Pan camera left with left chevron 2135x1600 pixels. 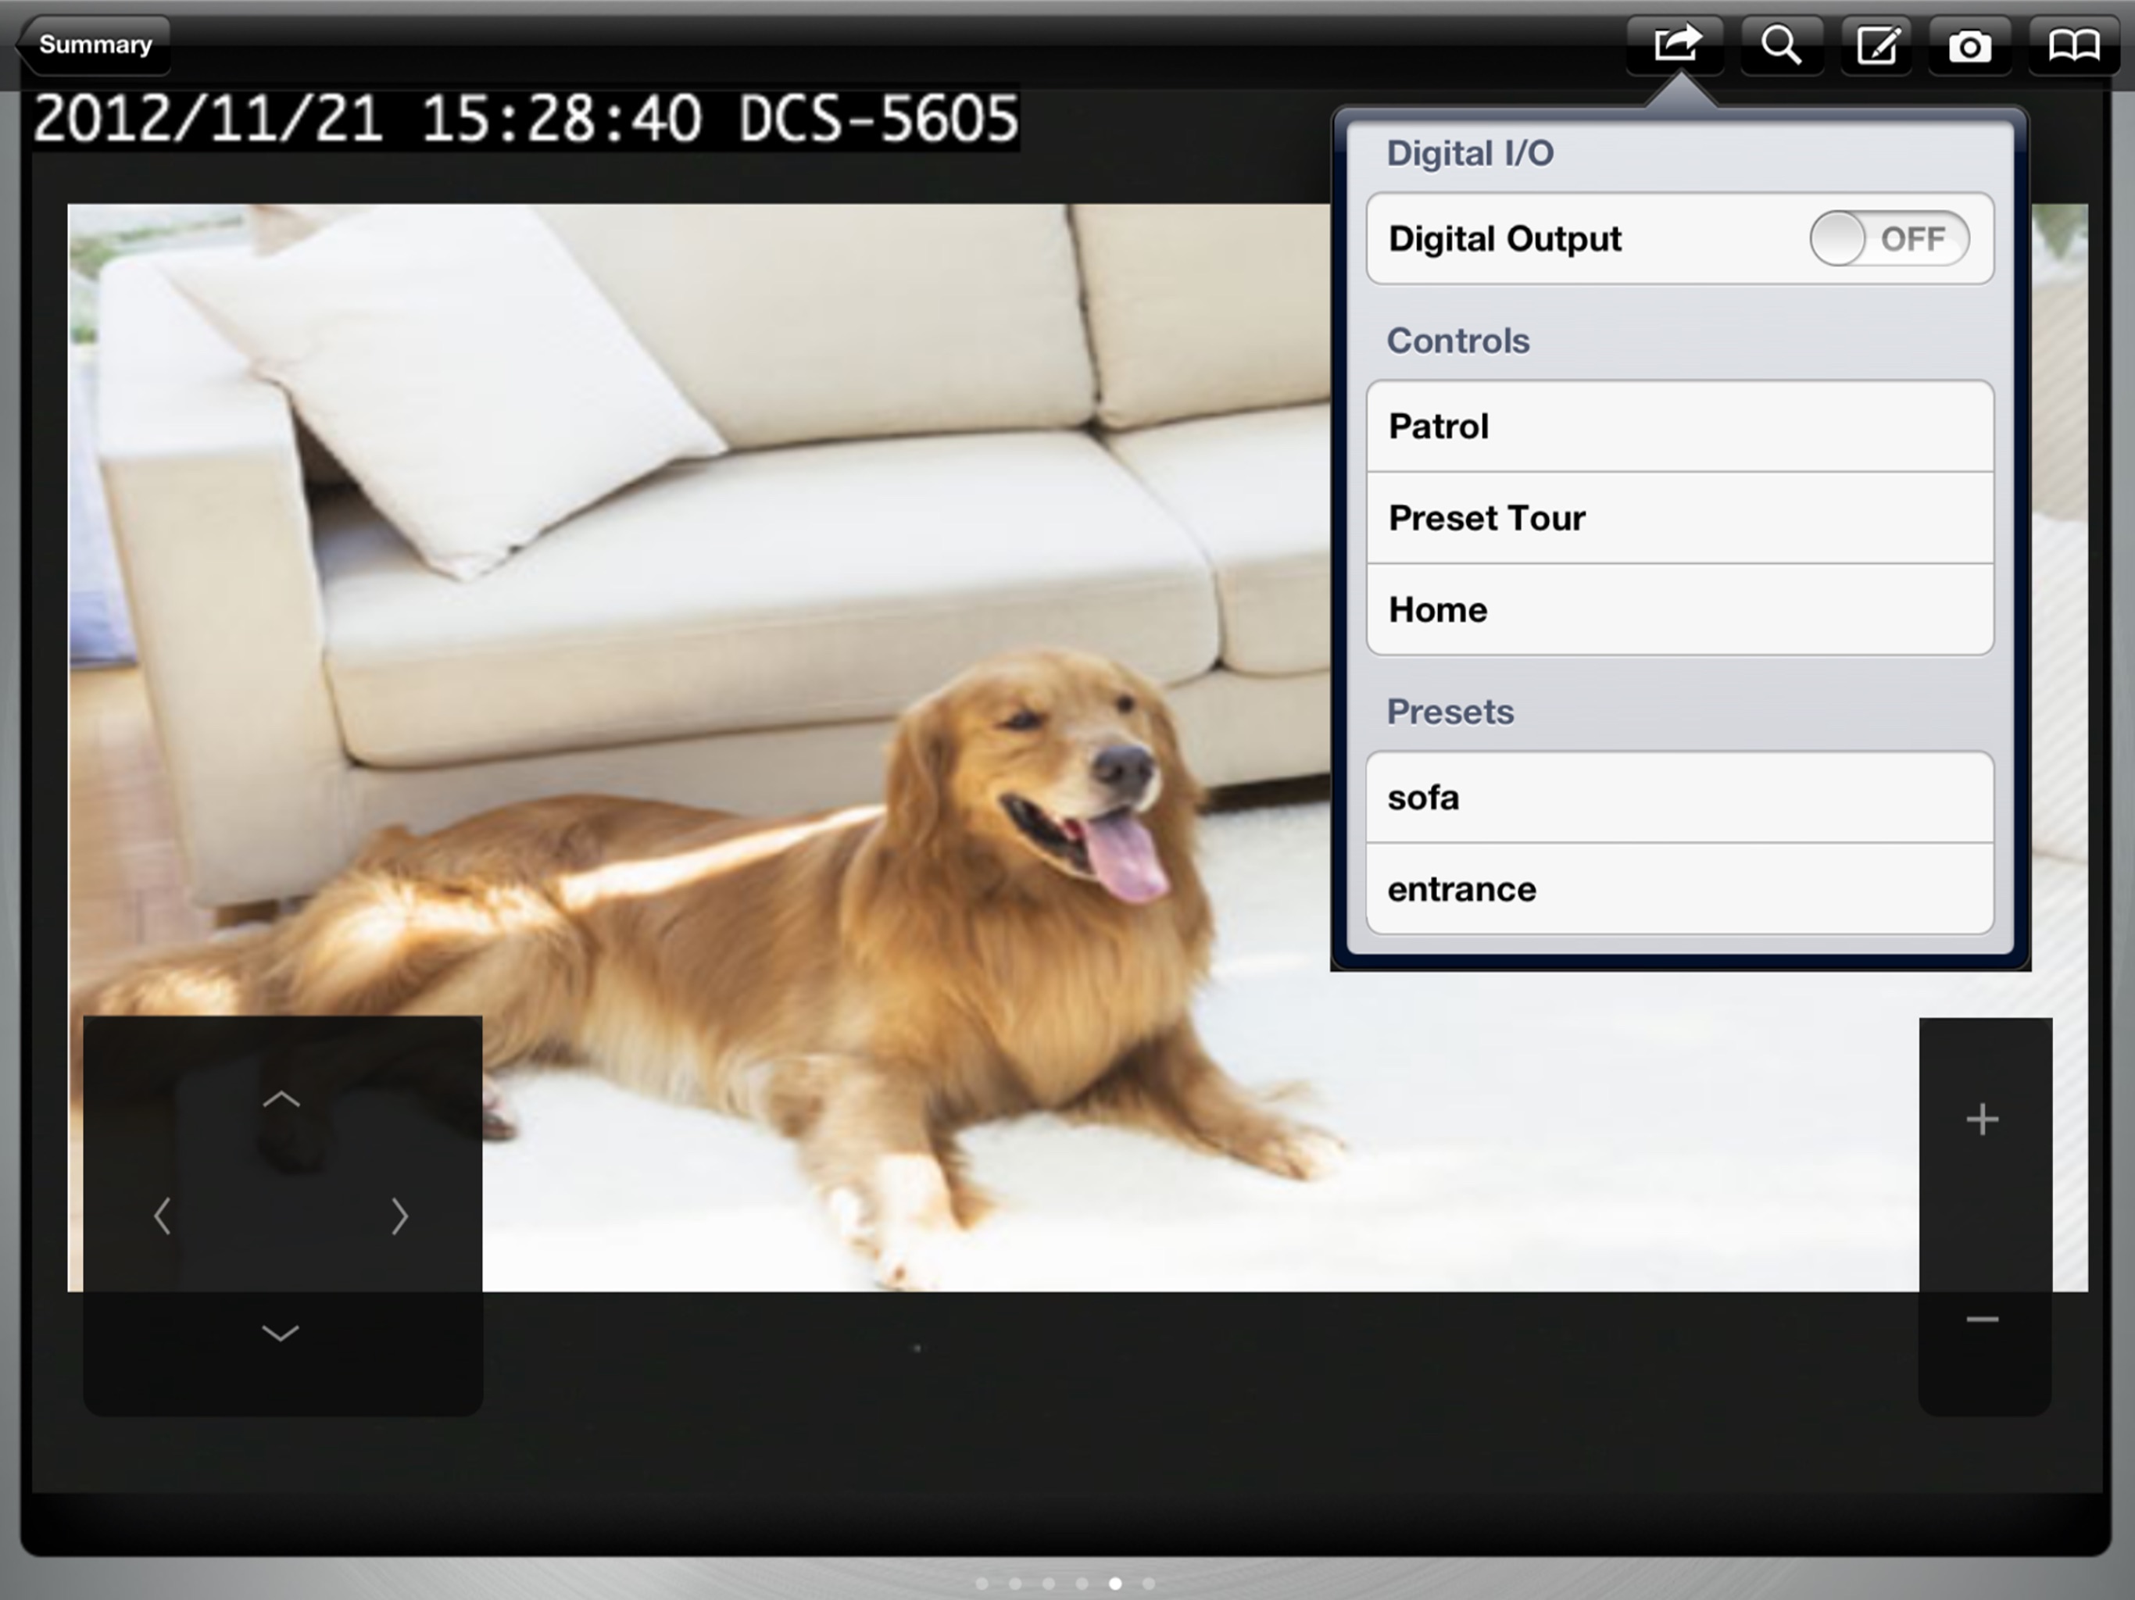click(162, 1216)
